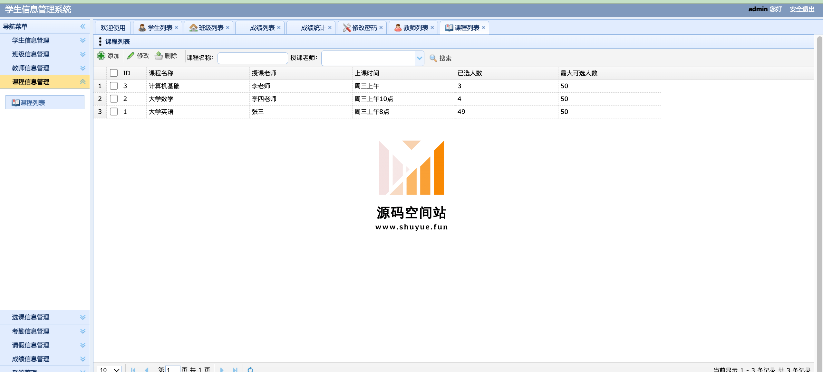Click the 修改 button label

143,56
